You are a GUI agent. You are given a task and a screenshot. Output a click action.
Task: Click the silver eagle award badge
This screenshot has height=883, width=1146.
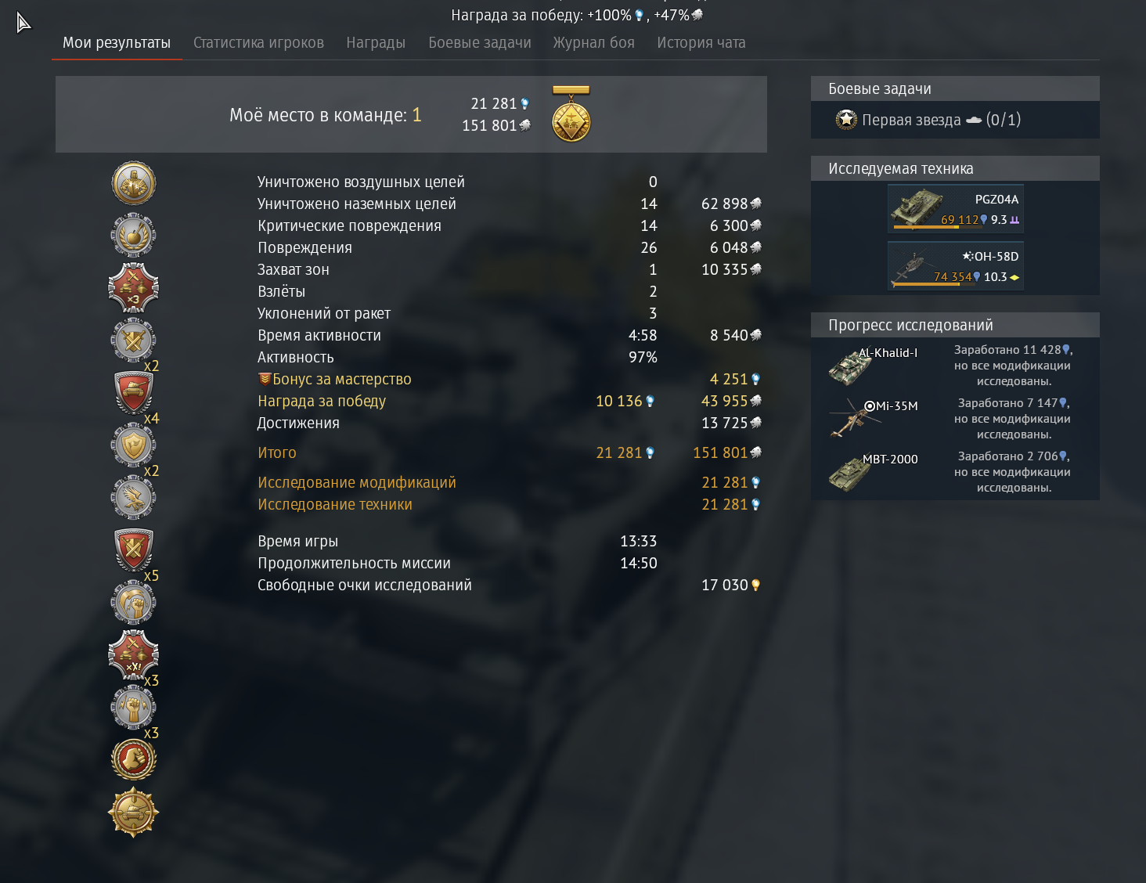(134, 498)
